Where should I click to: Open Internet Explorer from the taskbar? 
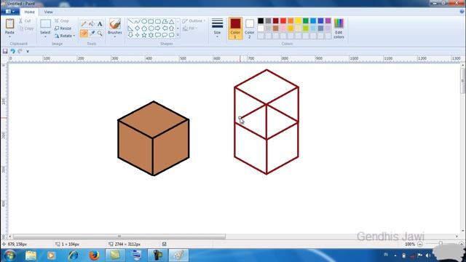point(73,255)
